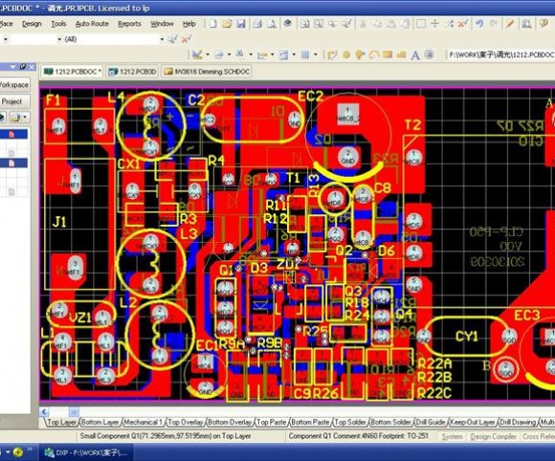Screen dimensions: 555x461
Task: Open the panel's dropdown arrow menu
Action: tap(12, 67)
